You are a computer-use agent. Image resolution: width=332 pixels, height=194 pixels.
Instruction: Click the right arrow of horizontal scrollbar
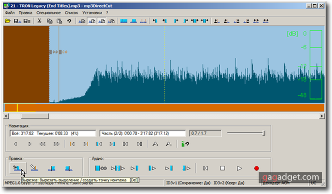pos(322,116)
